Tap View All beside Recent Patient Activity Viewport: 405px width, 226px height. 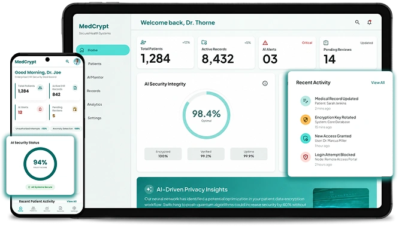click(x=71, y=201)
